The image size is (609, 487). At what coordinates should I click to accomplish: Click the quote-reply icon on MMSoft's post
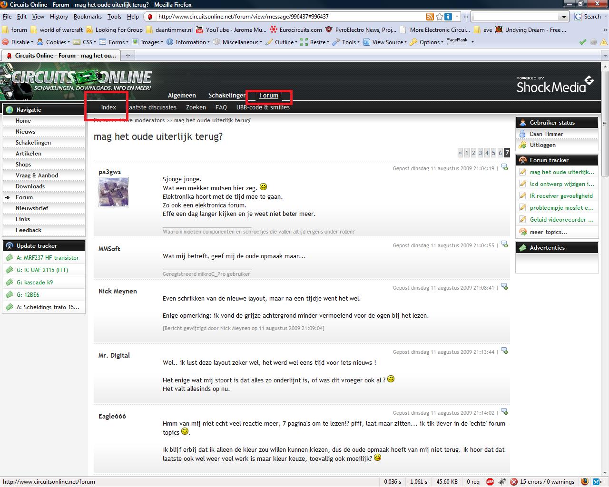[504, 245]
